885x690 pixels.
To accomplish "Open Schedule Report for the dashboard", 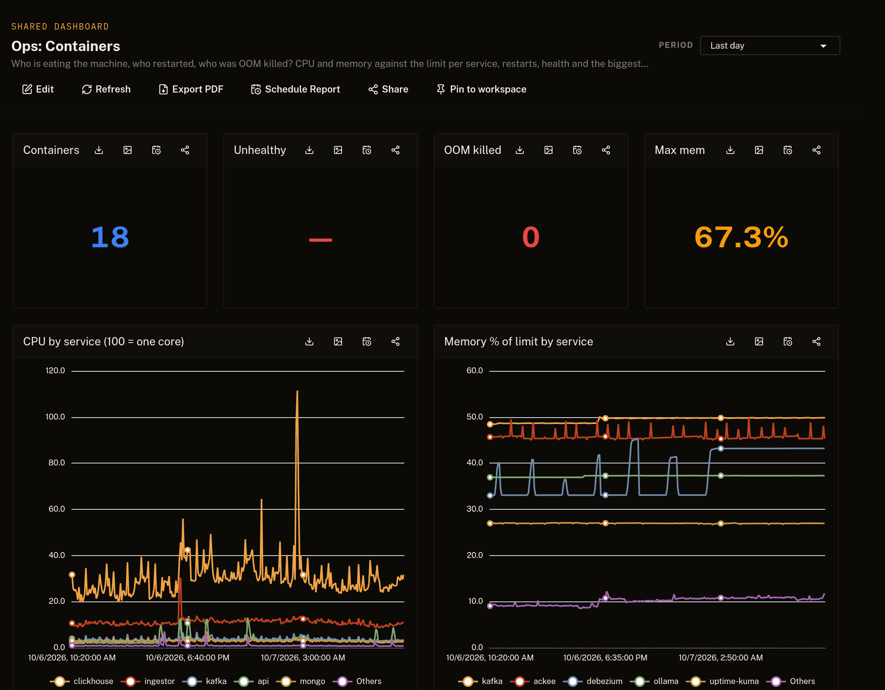I will (295, 89).
